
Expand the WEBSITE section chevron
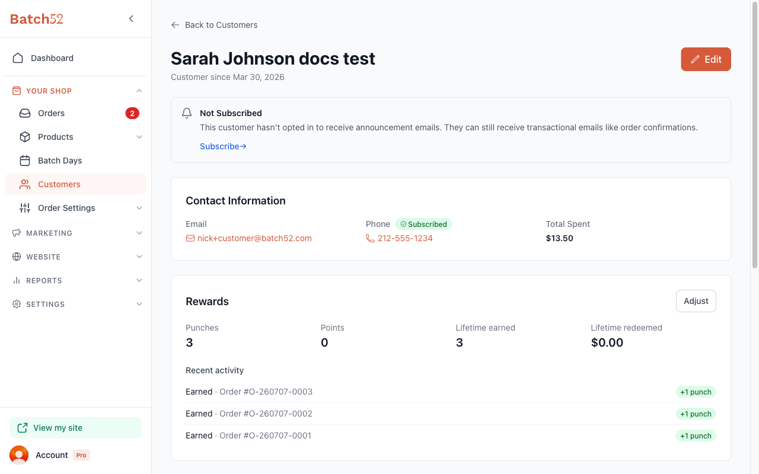pyautogui.click(x=139, y=257)
